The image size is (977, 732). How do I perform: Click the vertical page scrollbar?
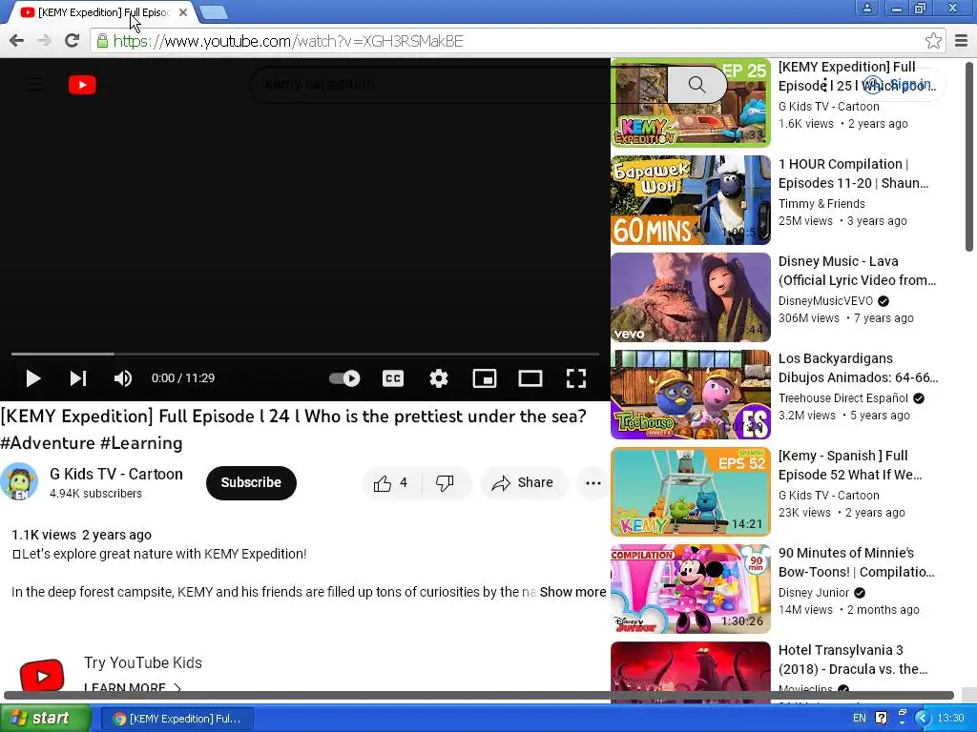(x=969, y=156)
